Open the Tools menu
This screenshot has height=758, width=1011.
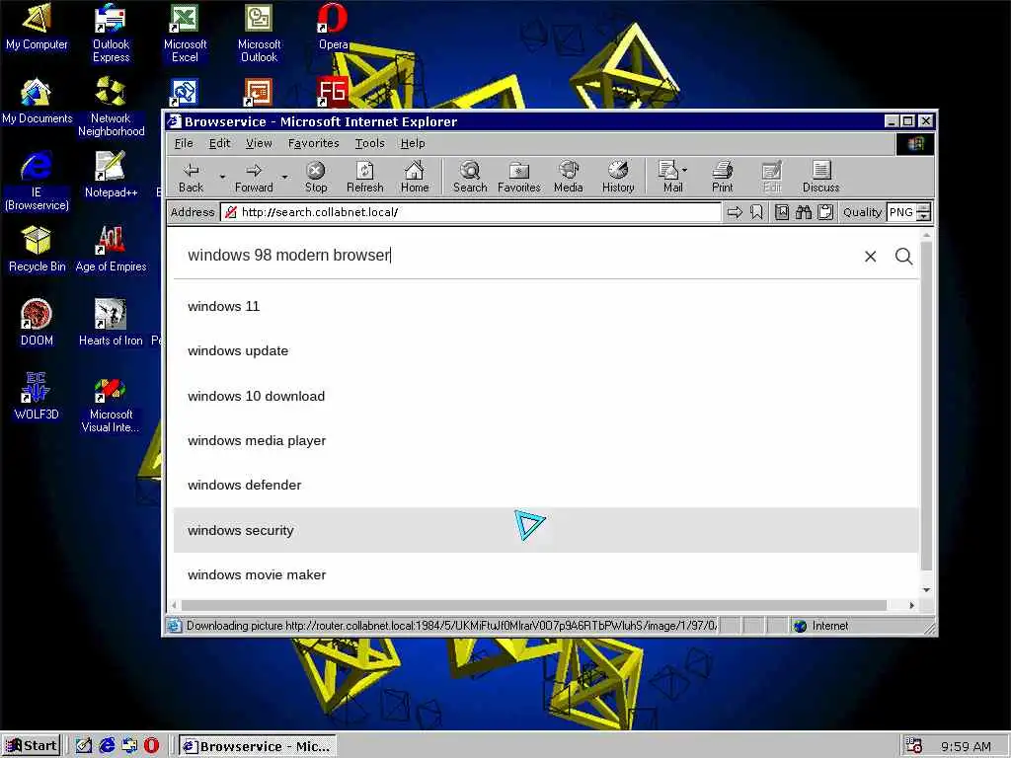[x=369, y=143]
